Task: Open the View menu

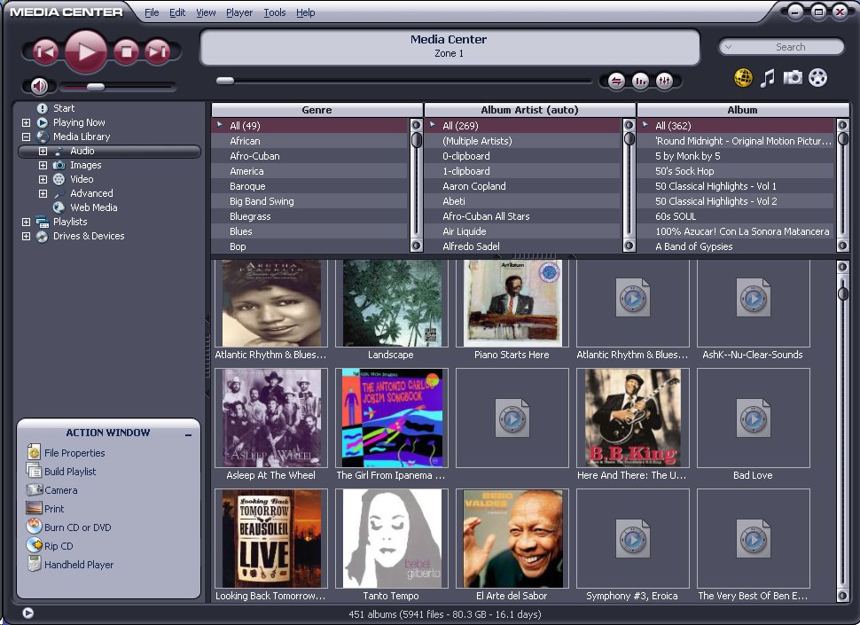Action: 206,12
